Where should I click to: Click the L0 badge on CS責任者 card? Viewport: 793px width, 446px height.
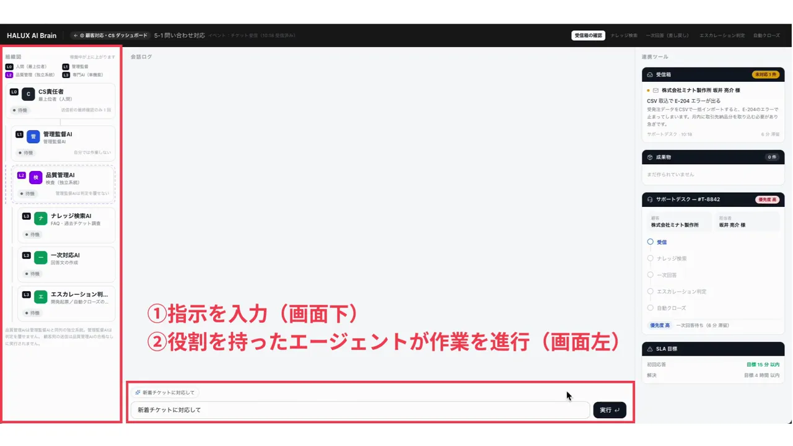14,92
